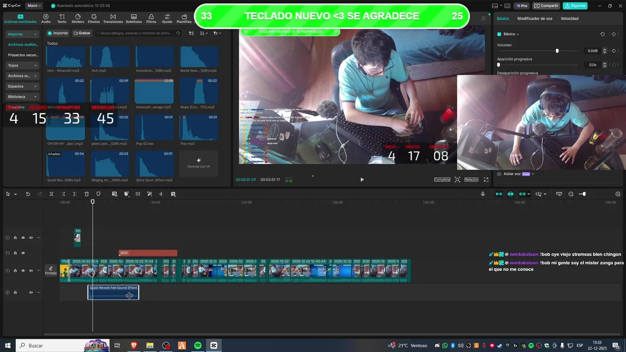Toggle the main track magnet snapping

(x=499, y=194)
